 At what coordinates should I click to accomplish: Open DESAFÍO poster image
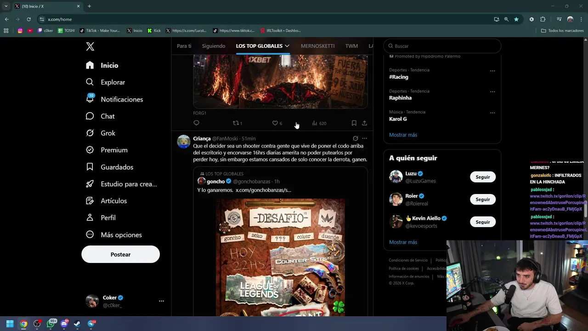[x=280, y=257]
